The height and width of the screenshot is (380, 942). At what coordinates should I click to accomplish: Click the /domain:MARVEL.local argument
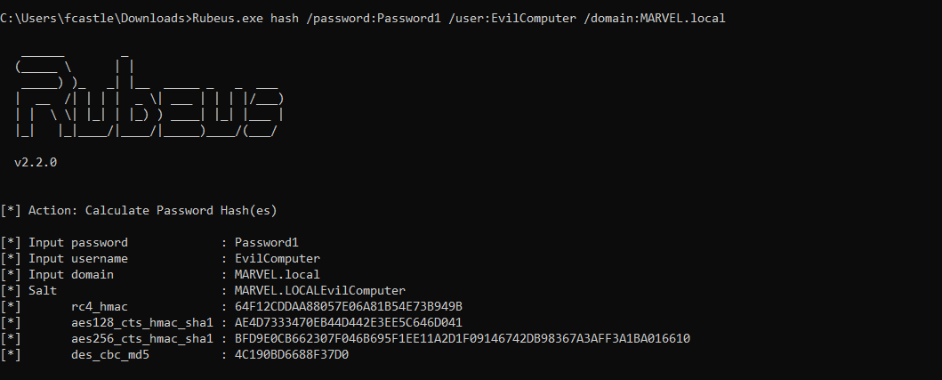(x=655, y=19)
